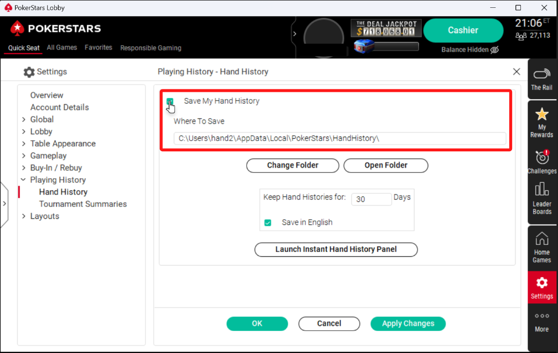Expand the left edge side panel arrow
This screenshot has height=353, width=558.
click(x=4, y=204)
